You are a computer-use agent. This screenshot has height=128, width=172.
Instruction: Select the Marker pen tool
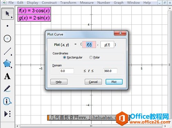point(7,89)
